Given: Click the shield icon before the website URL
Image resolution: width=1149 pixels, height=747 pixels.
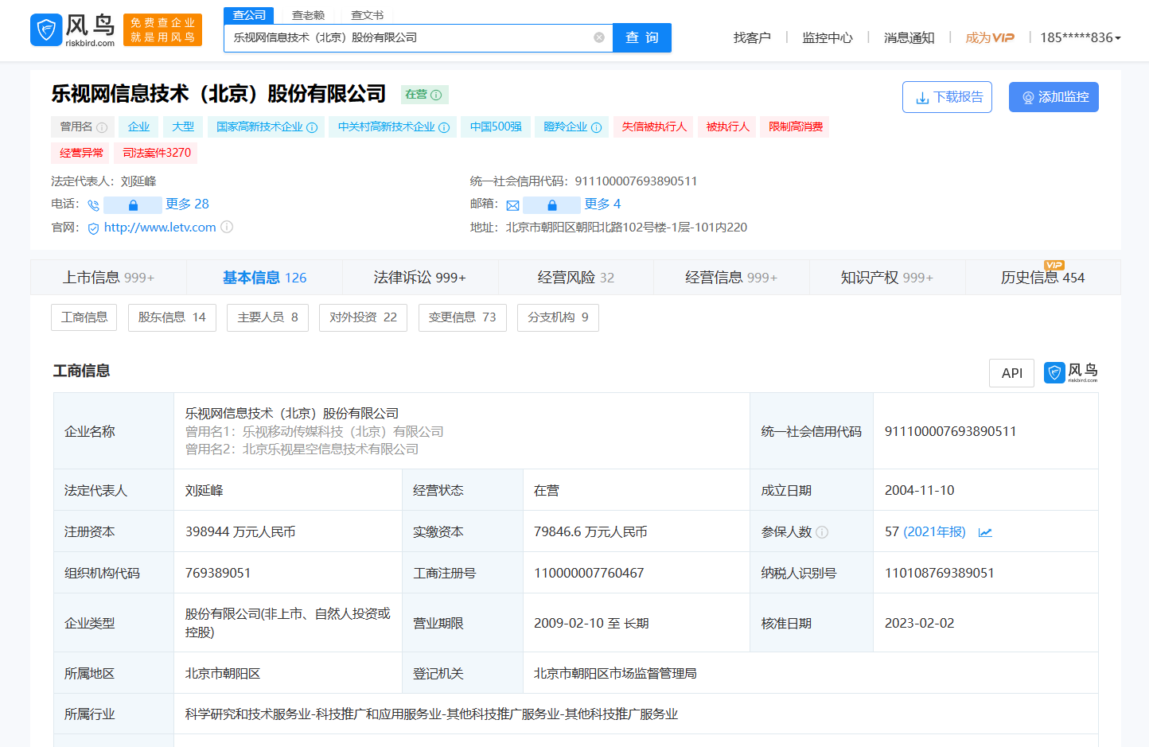Looking at the screenshot, I should (x=93, y=228).
